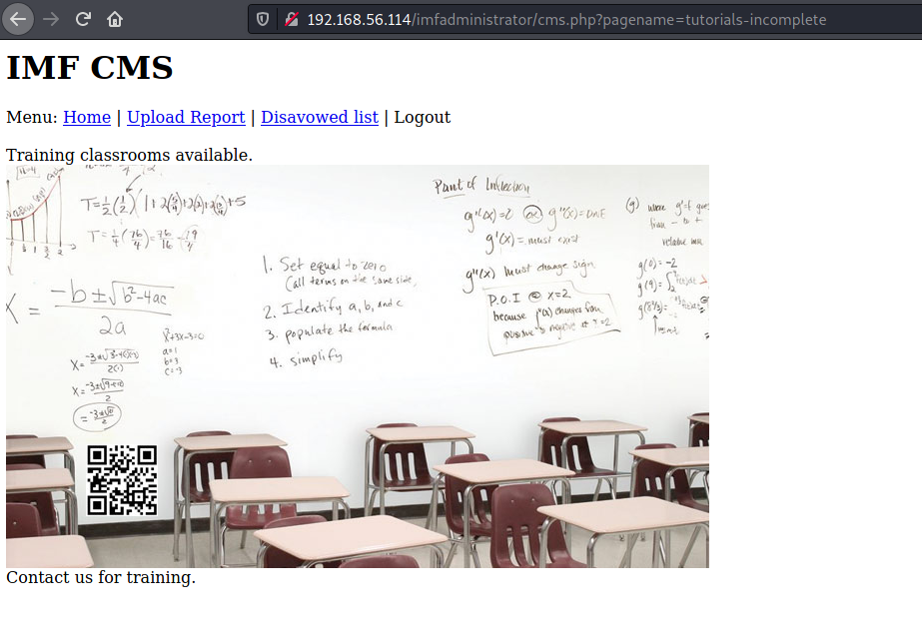Click the '4. Simplify' step on whiteboard
The height and width of the screenshot is (640, 922).
[x=306, y=358]
